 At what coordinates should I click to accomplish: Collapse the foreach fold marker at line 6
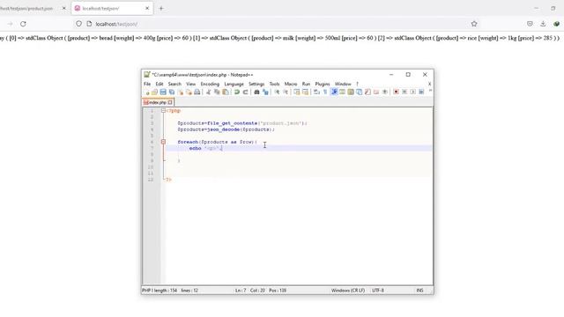point(163,142)
